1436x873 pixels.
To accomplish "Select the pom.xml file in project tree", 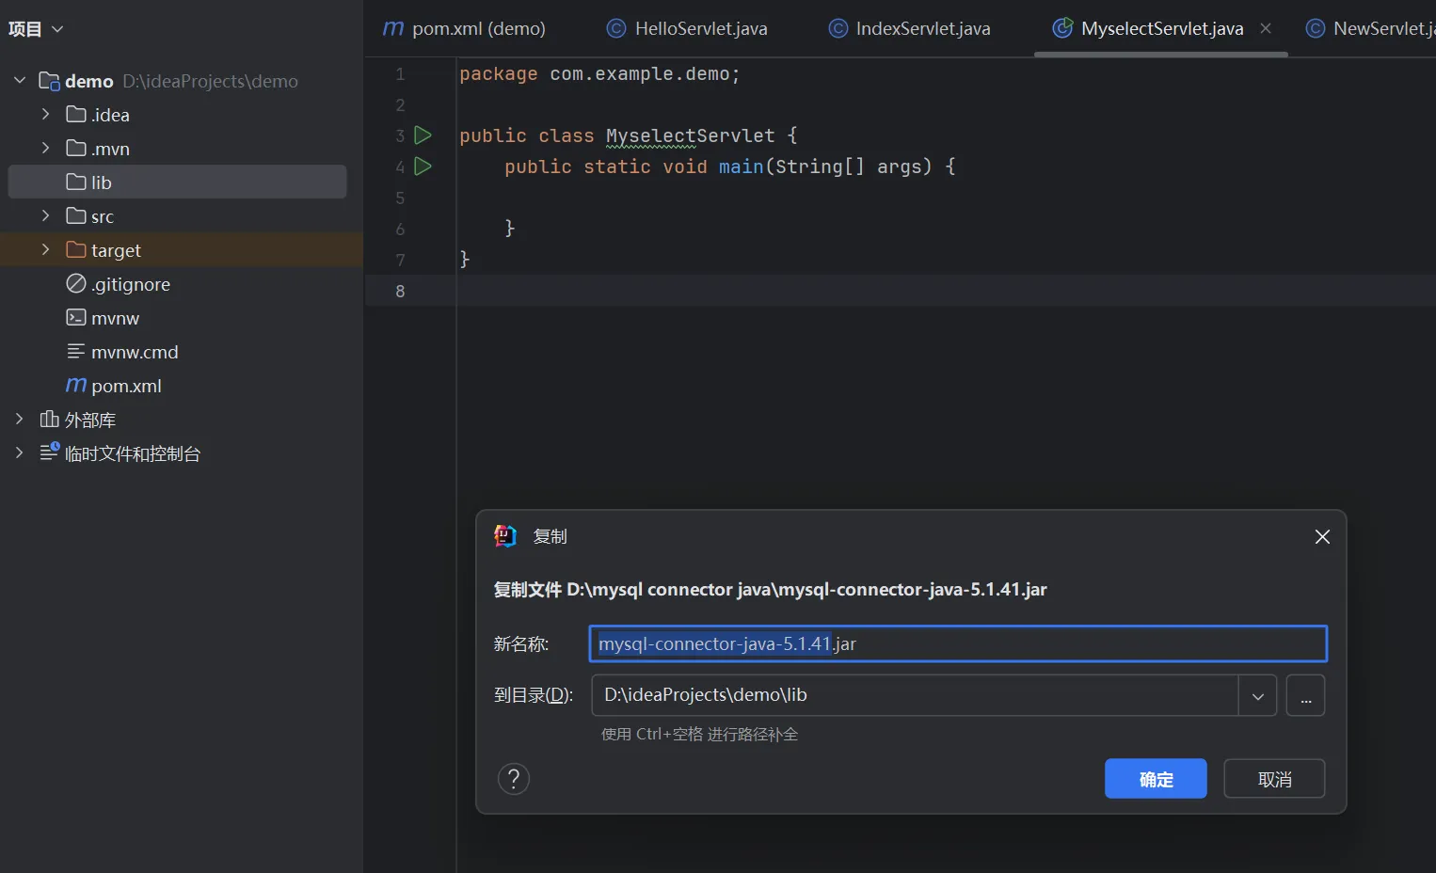I will coord(126,386).
